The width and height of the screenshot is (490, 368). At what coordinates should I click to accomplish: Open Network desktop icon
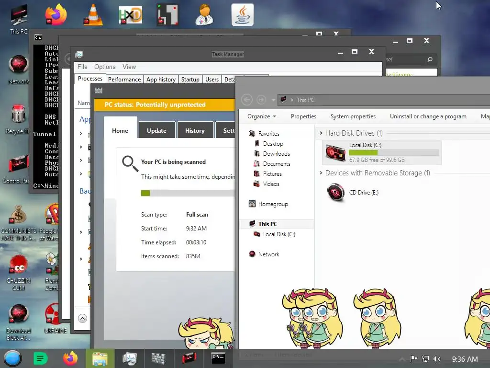tap(18, 69)
